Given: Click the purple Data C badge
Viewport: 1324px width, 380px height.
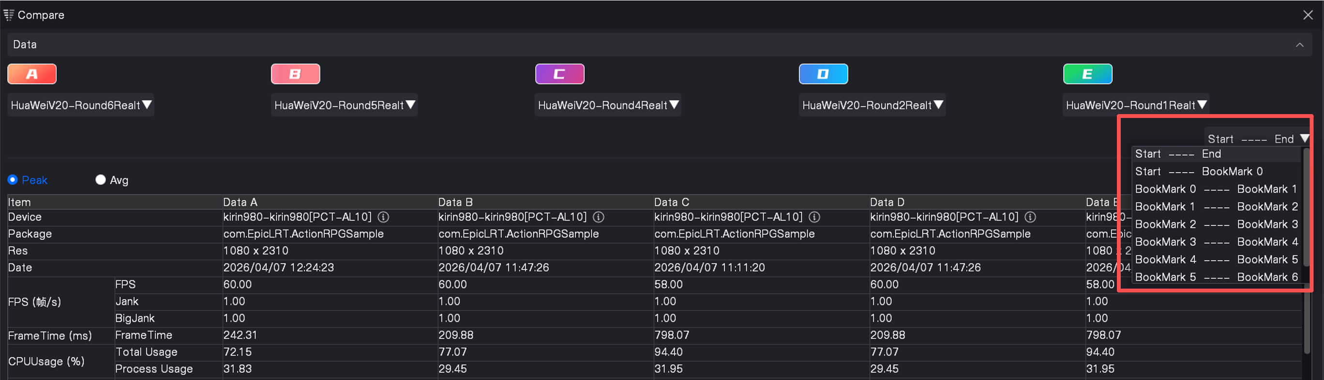Looking at the screenshot, I should tap(560, 74).
